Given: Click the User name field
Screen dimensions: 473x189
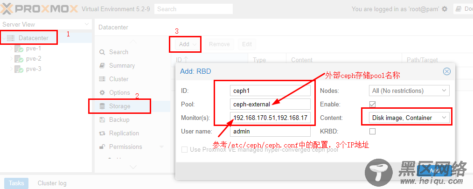Looking at the screenshot, I should 270,131.
